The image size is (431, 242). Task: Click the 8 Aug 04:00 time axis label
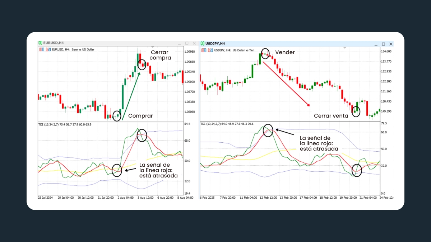tap(185, 198)
